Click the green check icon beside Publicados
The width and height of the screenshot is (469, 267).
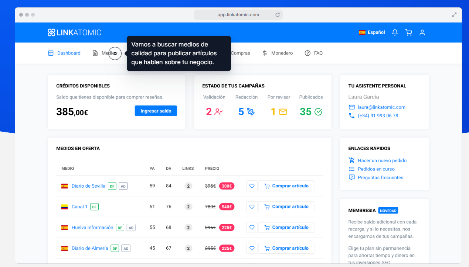tap(318, 112)
